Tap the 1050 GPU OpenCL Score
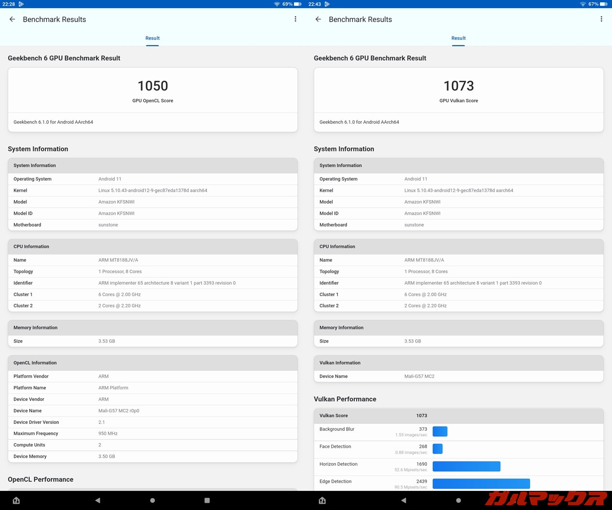The width and height of the screenshot is (612, 510). point(153,86)
